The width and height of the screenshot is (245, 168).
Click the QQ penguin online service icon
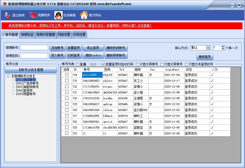point(59,15)
